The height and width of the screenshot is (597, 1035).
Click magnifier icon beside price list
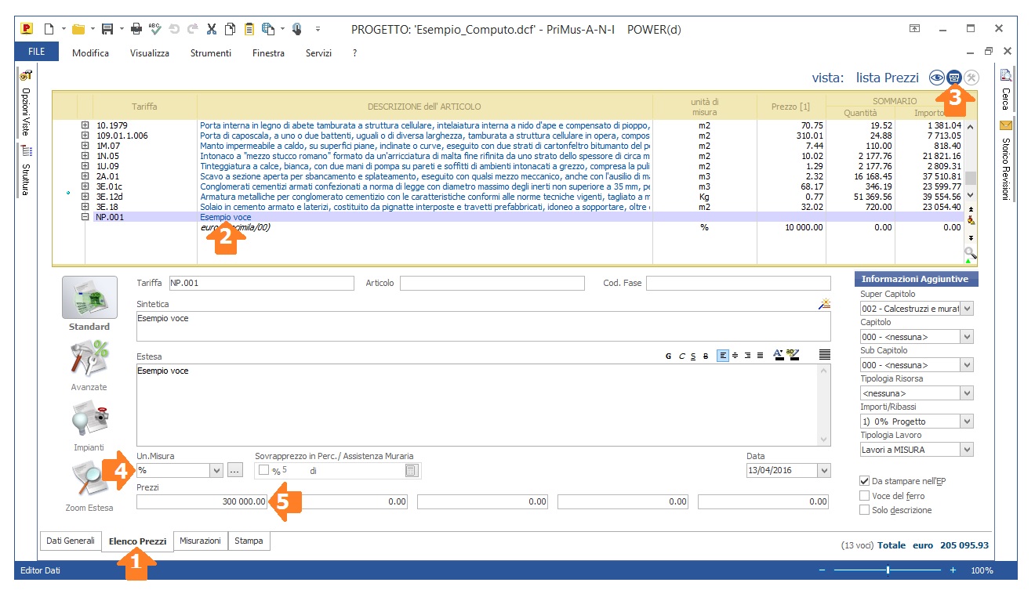tap(971, 253)
